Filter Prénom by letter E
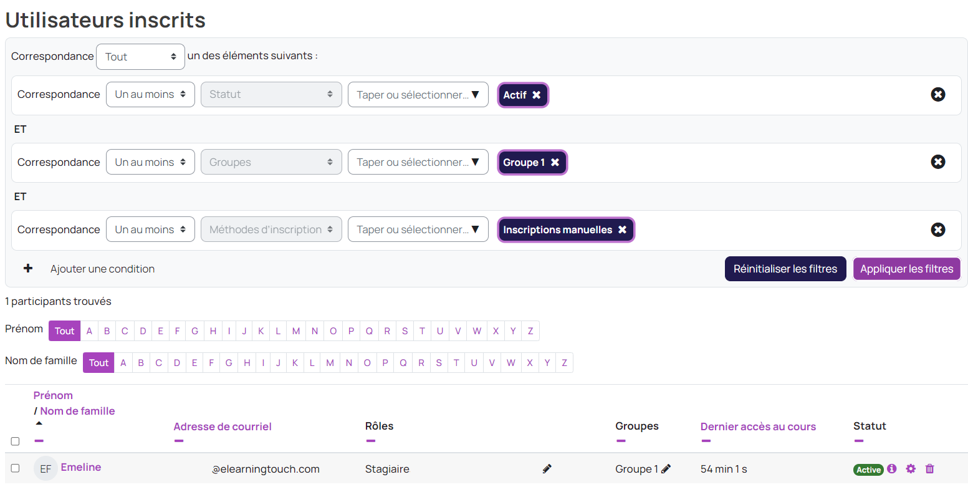This screenshot has height=487, width=968. coord(160,331)
